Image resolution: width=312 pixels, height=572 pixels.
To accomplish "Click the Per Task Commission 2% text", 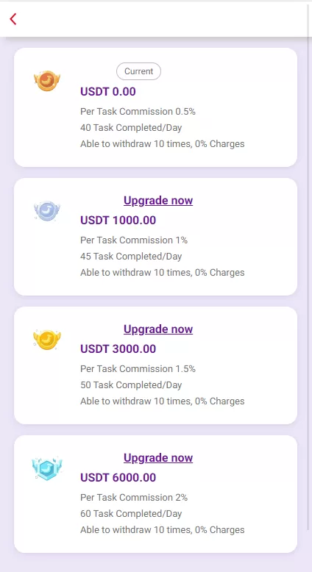I will coord(134,498).
